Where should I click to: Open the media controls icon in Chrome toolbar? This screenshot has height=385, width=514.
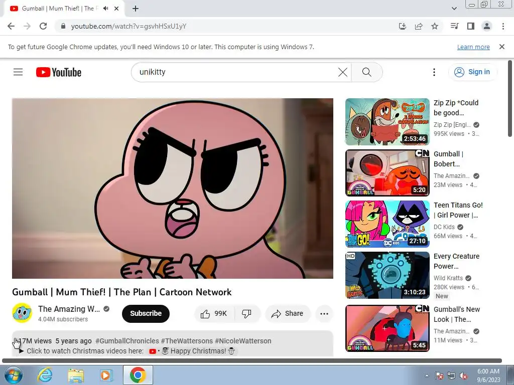[454, 26]
